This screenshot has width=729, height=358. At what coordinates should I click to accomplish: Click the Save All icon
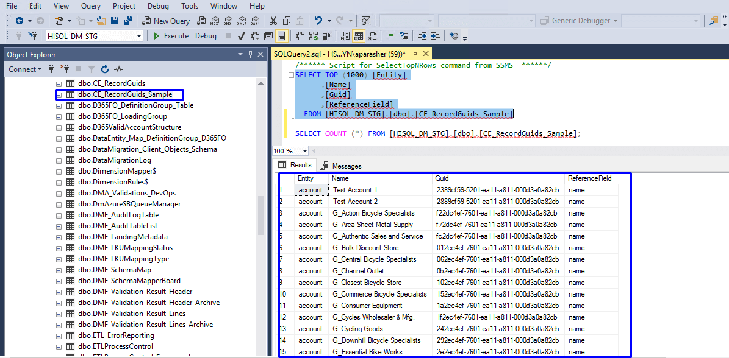pos(128,21)
